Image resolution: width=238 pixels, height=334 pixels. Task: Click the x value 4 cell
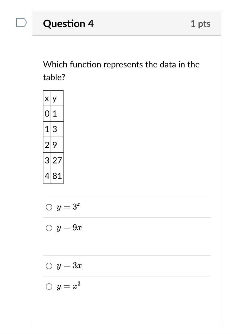[47, 176]
